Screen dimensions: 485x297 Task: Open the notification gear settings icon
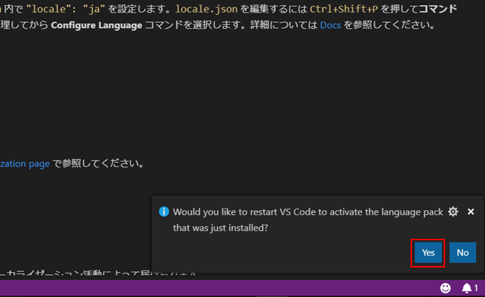tap(453, 212)
